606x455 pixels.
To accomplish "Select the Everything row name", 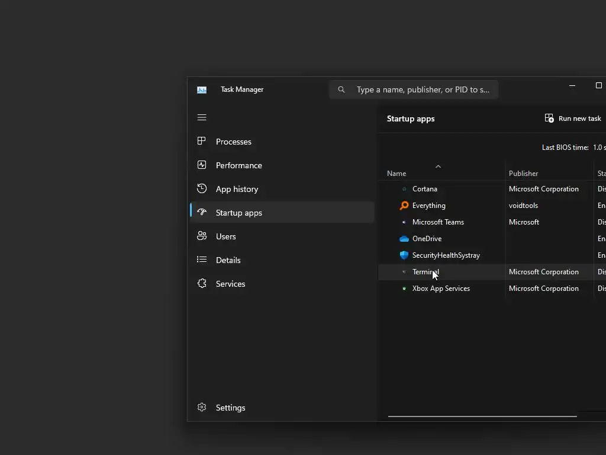I will pos(429,206).
